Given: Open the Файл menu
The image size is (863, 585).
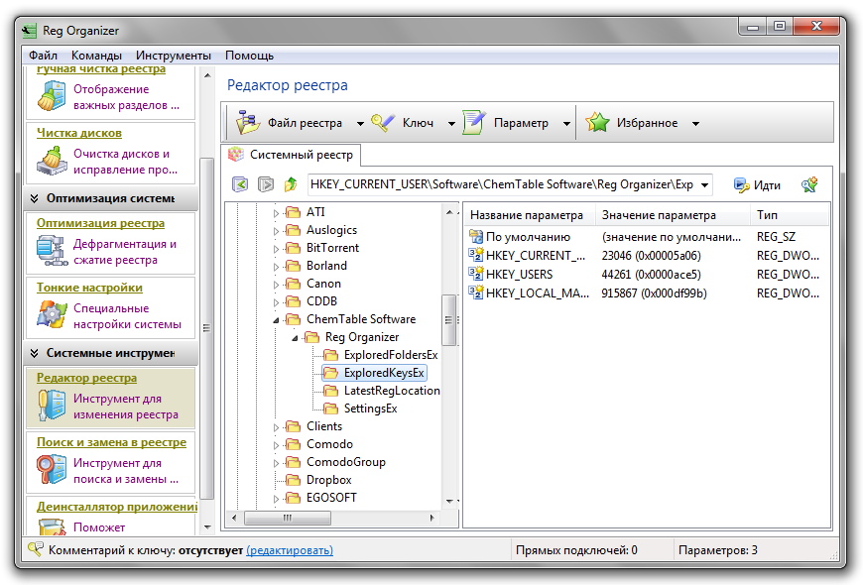Looking at the screenshot, I should [x=43, y=56].
